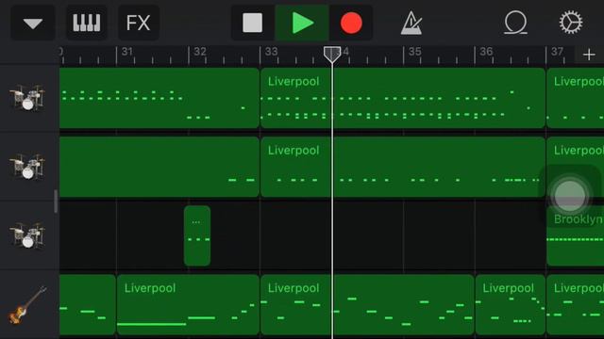Open song settings gear
The width and height of the screenshot is (604, 339).
(571, 23)
